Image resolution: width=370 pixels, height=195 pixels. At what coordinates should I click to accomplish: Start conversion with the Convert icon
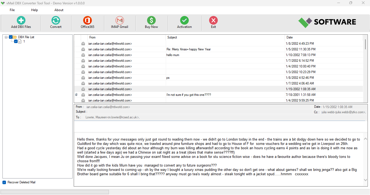56,21
